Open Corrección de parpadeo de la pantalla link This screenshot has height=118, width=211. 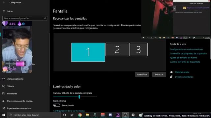coord(188,53)
